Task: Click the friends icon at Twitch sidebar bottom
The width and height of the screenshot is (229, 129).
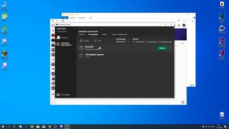Action: click(53, 94)
